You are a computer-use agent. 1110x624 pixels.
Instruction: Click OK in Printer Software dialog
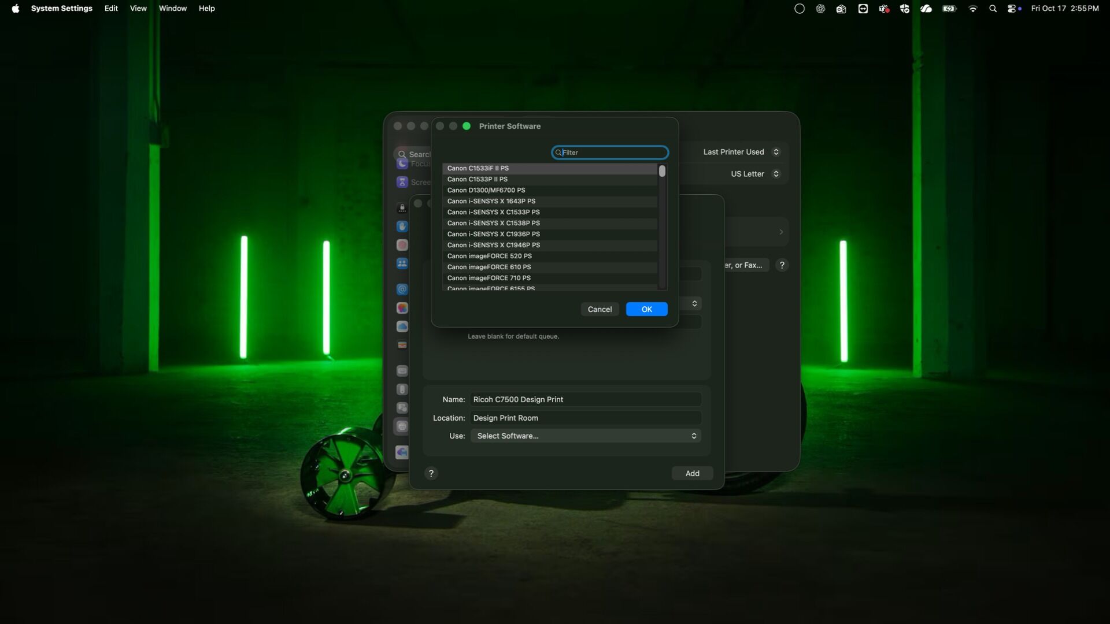pyautogui.click(x=646, y=309)
